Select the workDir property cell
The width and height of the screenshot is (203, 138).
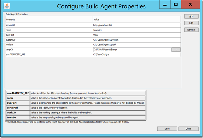tap(49, 45)
